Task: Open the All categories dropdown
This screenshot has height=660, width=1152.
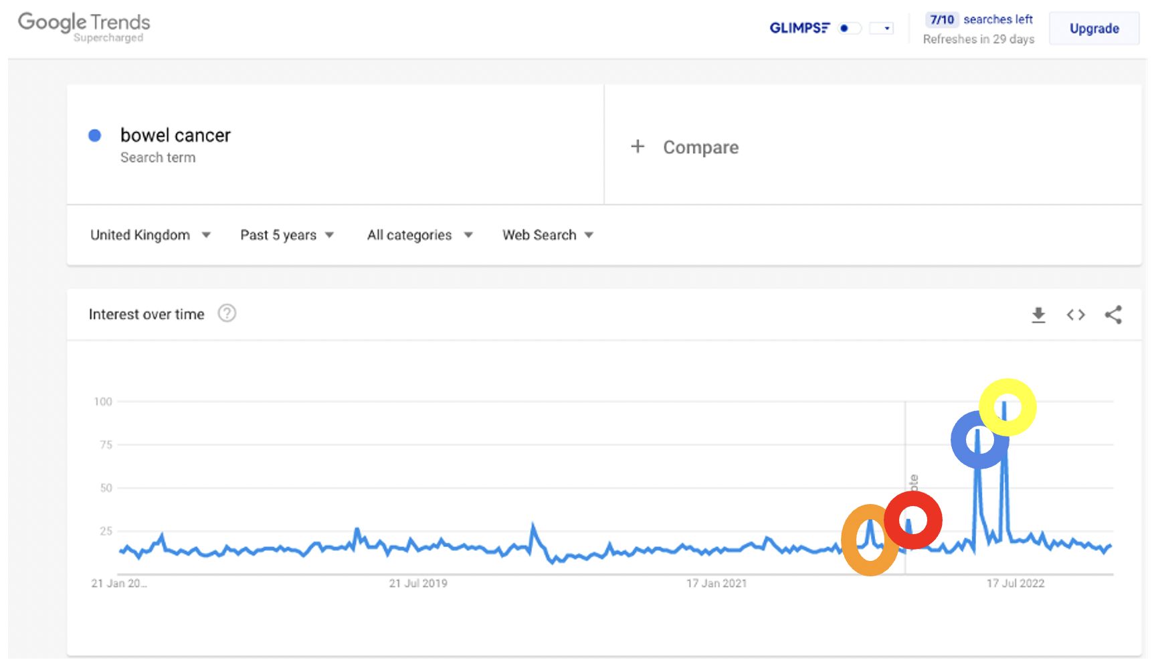Action: point(419,235)
